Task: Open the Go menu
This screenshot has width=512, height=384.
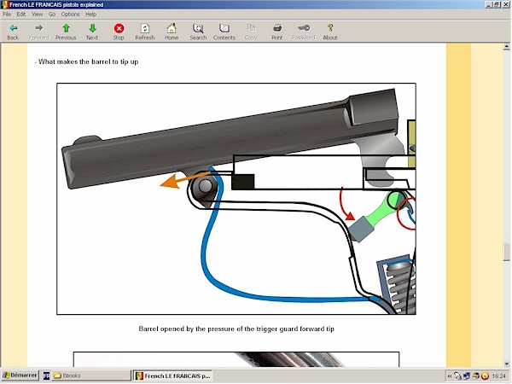Action: (x=52, y=15)
